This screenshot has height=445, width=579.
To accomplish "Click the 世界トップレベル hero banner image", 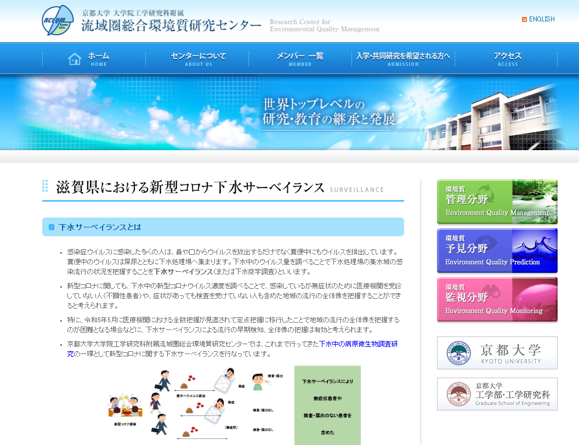I will [x=289, y=112].
